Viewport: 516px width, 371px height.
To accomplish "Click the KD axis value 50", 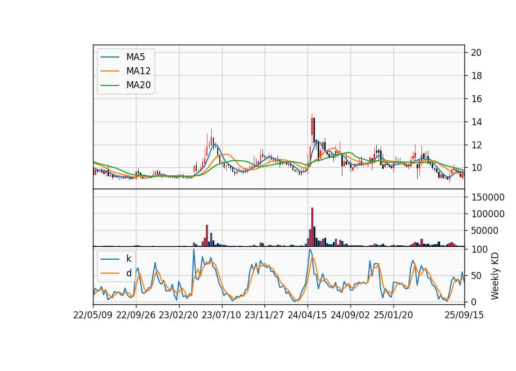I will (476, 276).
